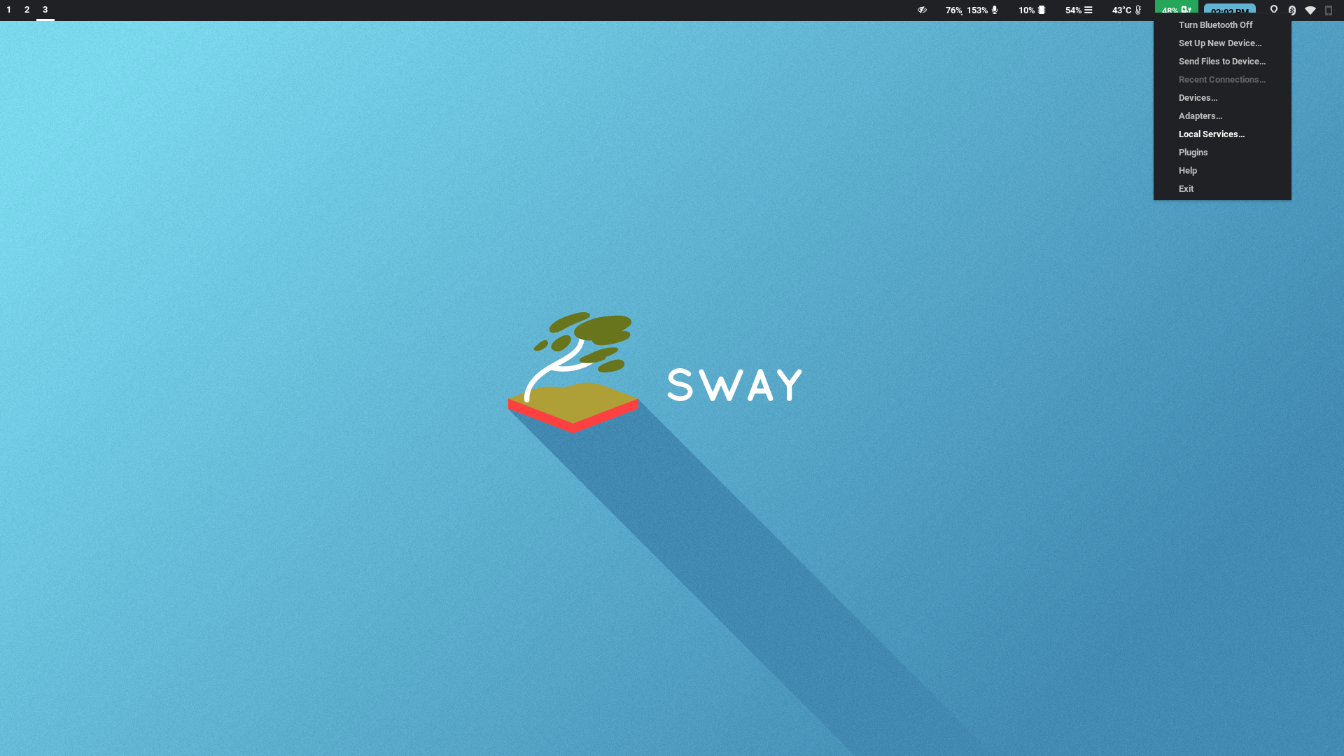Open Plugins from the Bluetooth menu
Viewport: 1344px width, 756px height.
(x=1193, y=152)
